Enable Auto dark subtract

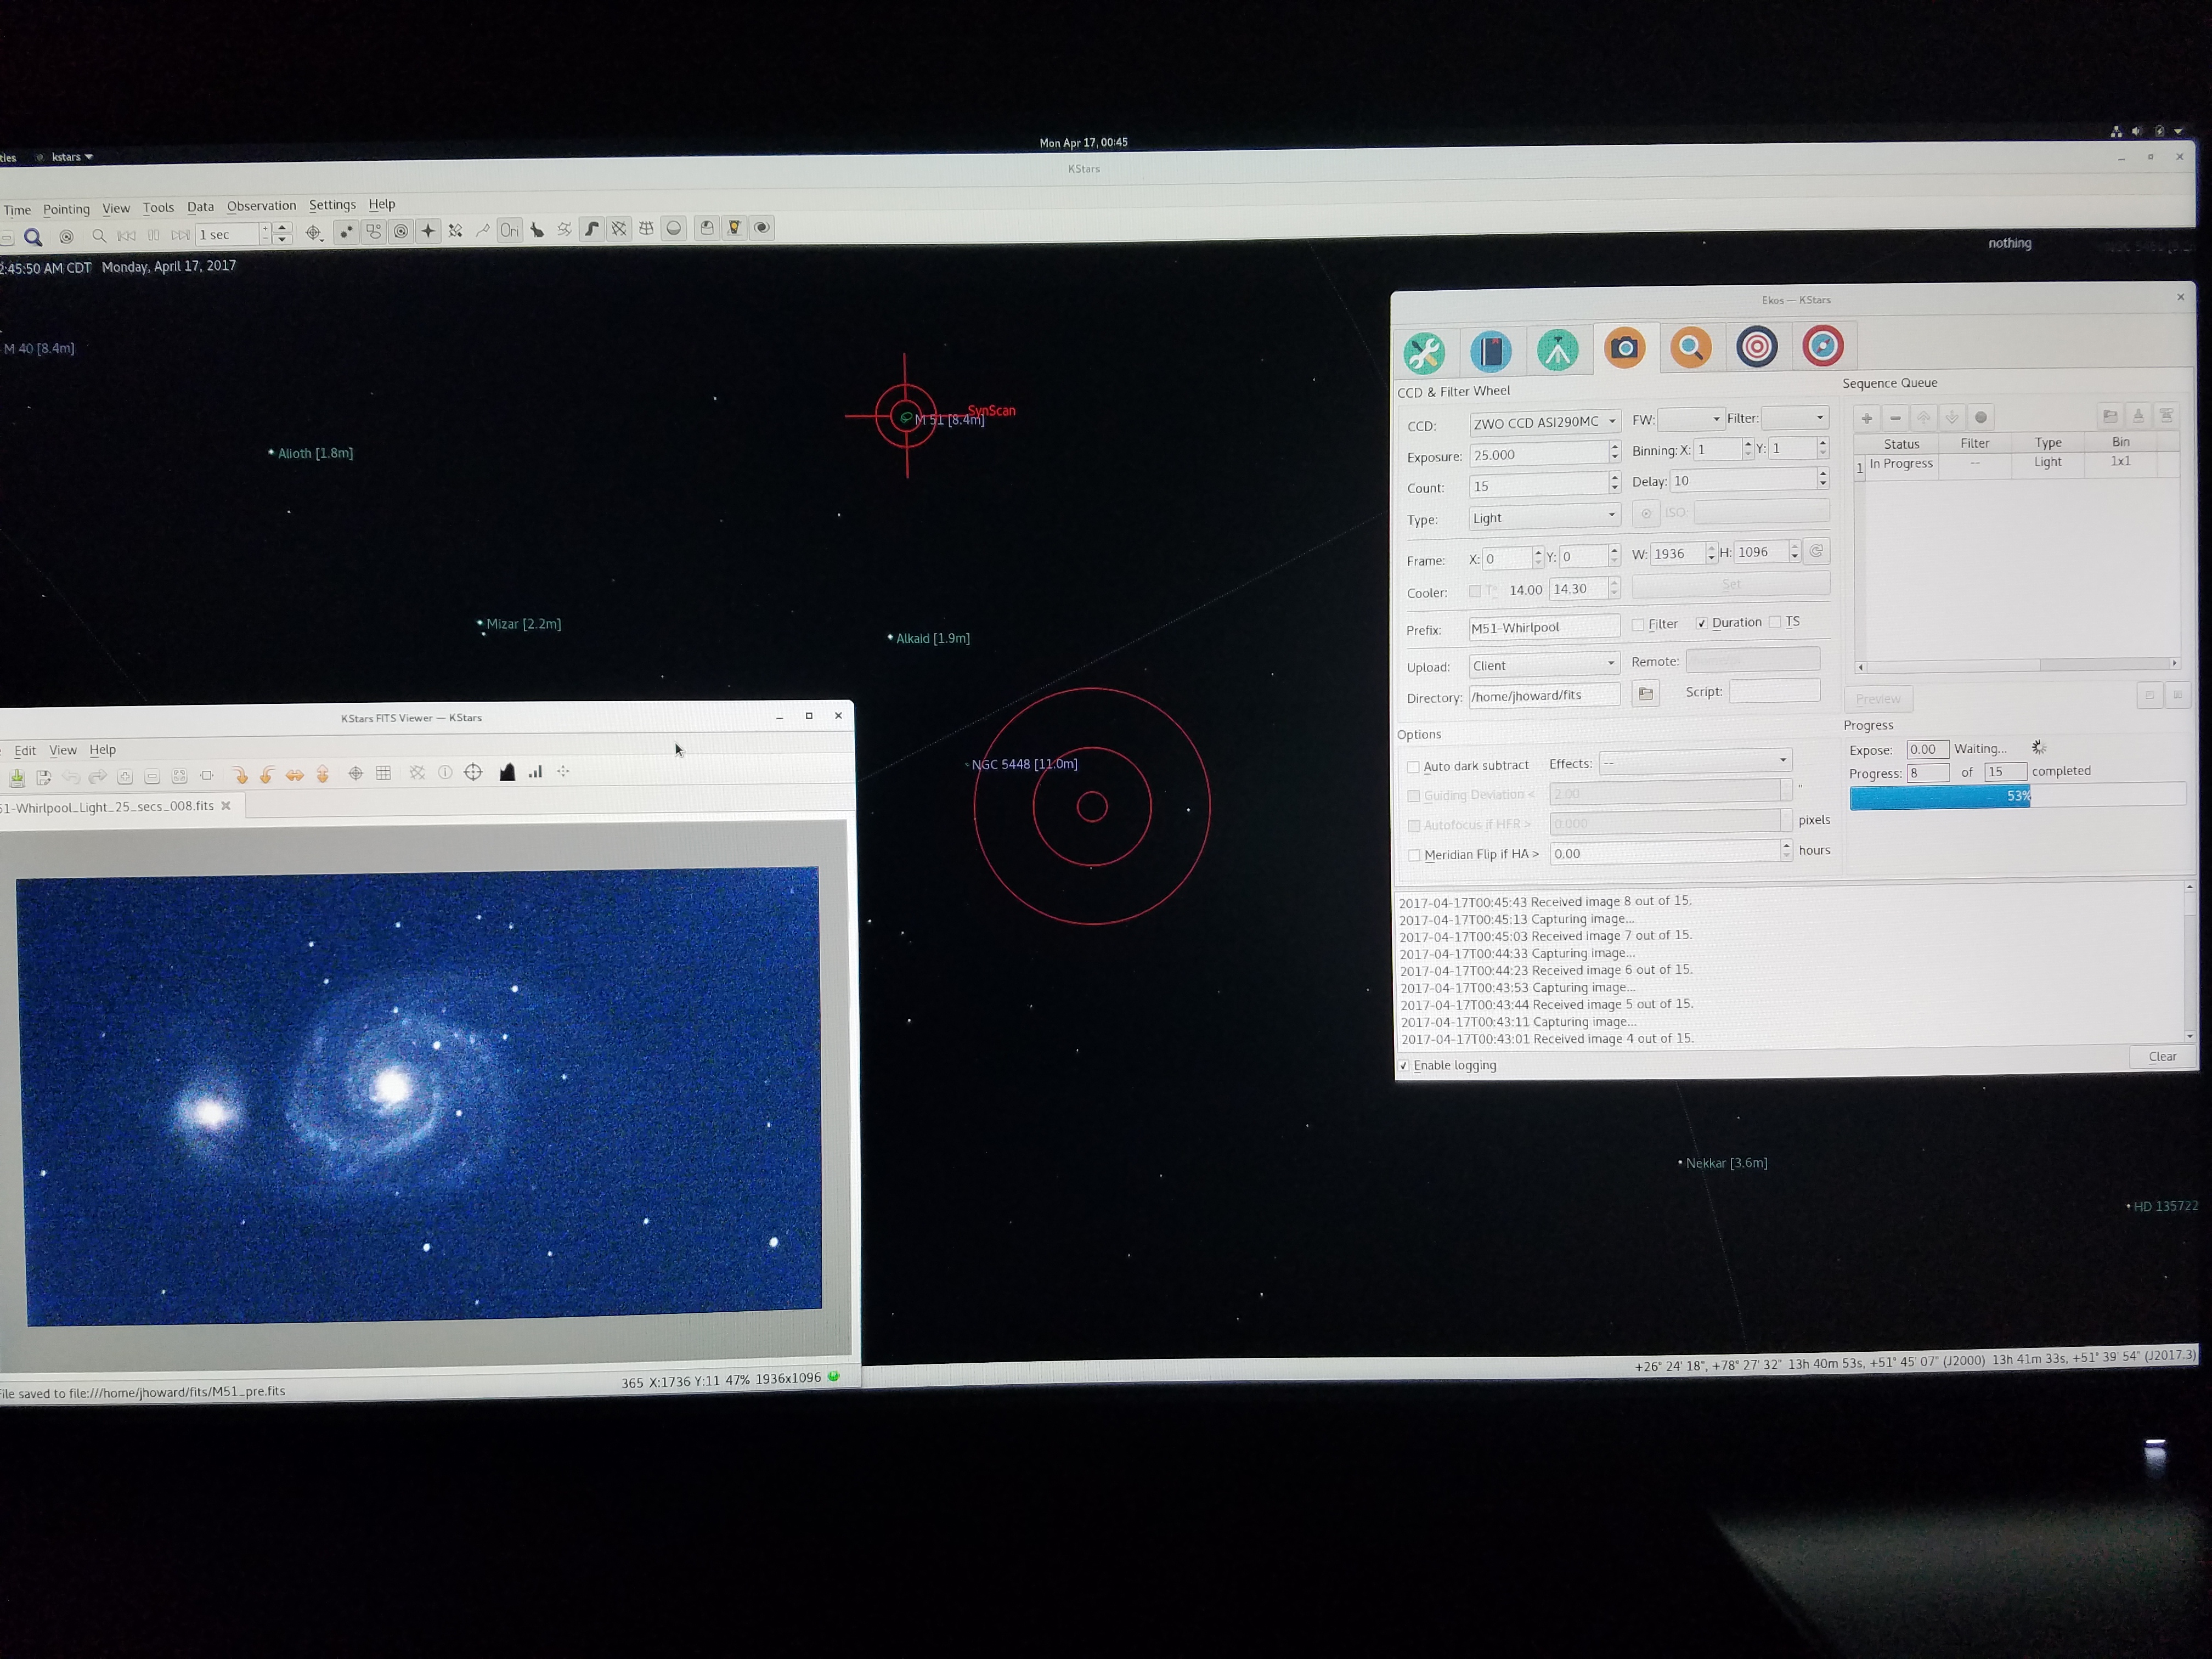pyautogui.click(x=1413, y=767)
